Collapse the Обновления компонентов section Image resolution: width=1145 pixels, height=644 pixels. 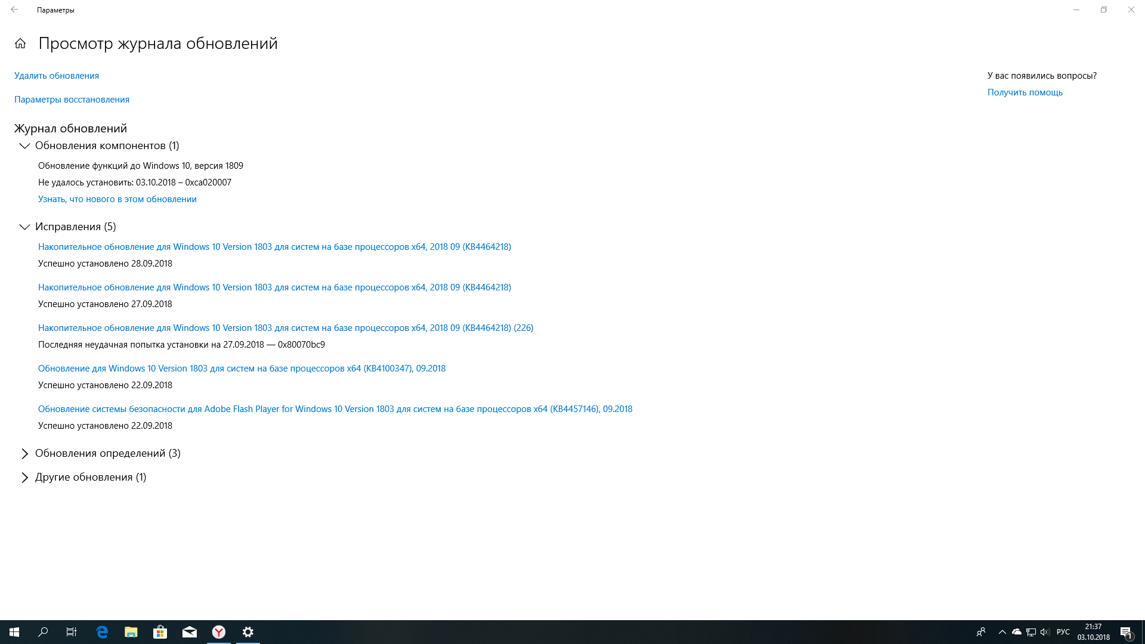coord(24,145)
